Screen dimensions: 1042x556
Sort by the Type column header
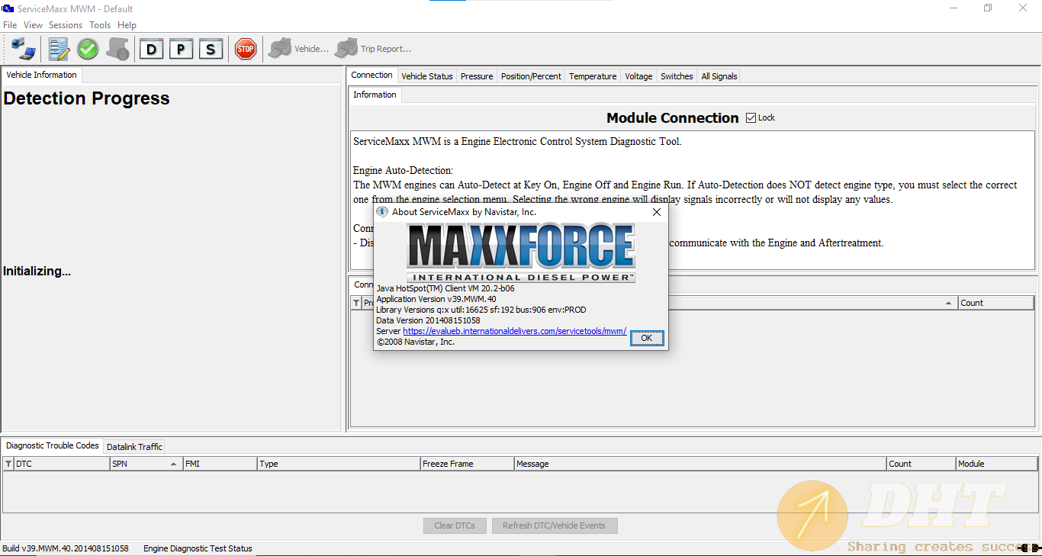point(339,464)
